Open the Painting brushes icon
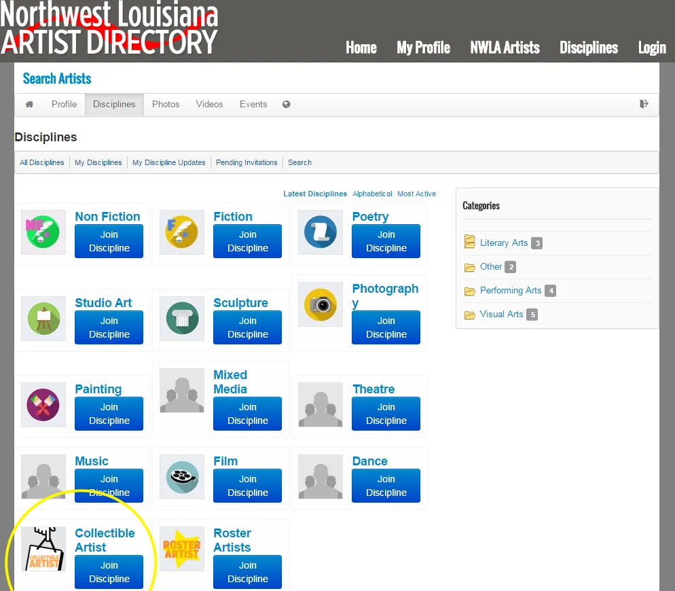Viewport: 675px width, 591px height. click(x=43, y=404)
